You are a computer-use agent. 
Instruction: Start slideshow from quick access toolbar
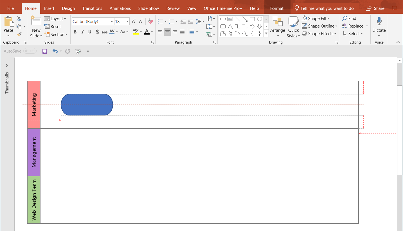tap(78, 51)
